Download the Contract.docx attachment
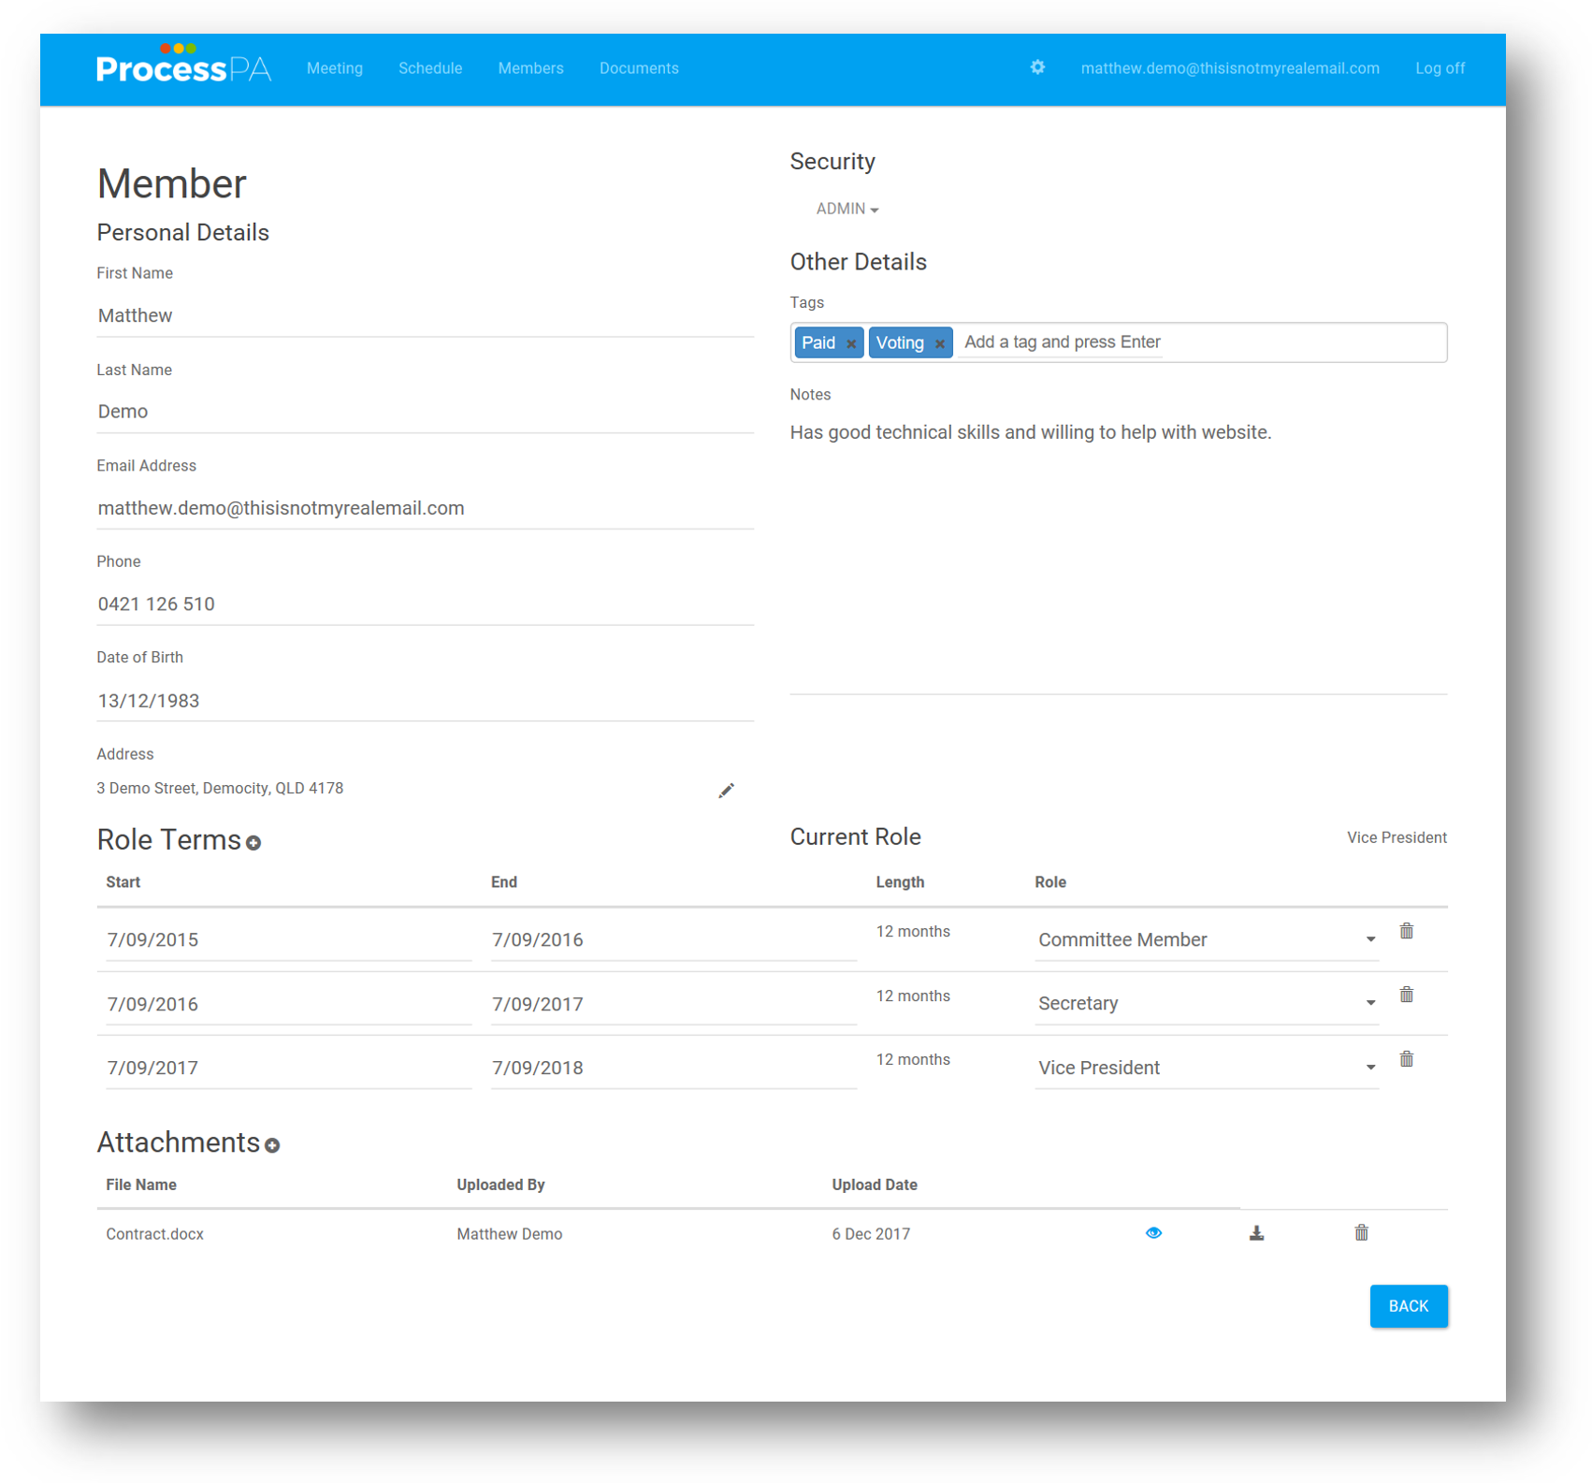 1256,1233
